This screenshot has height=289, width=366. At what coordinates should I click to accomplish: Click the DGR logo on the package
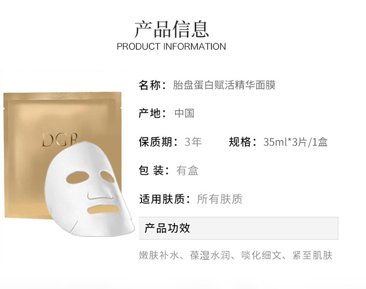click(60, 140)
